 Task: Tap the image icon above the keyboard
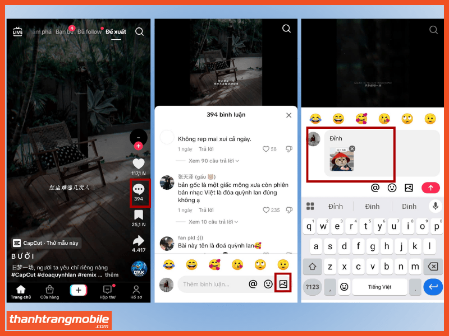409,188
